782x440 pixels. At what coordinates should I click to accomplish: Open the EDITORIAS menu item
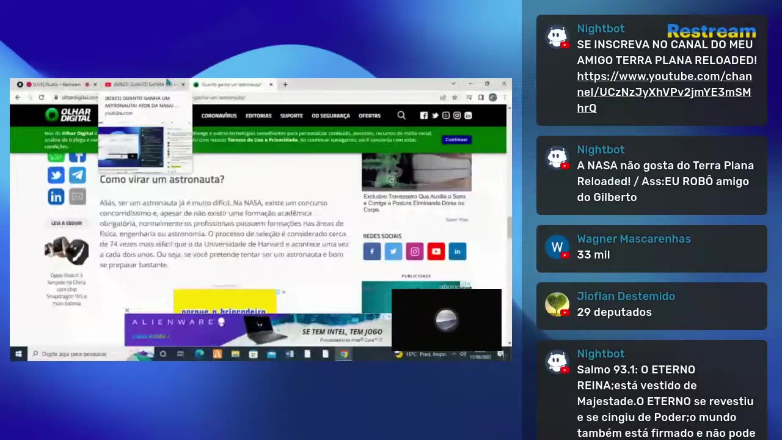258,116
